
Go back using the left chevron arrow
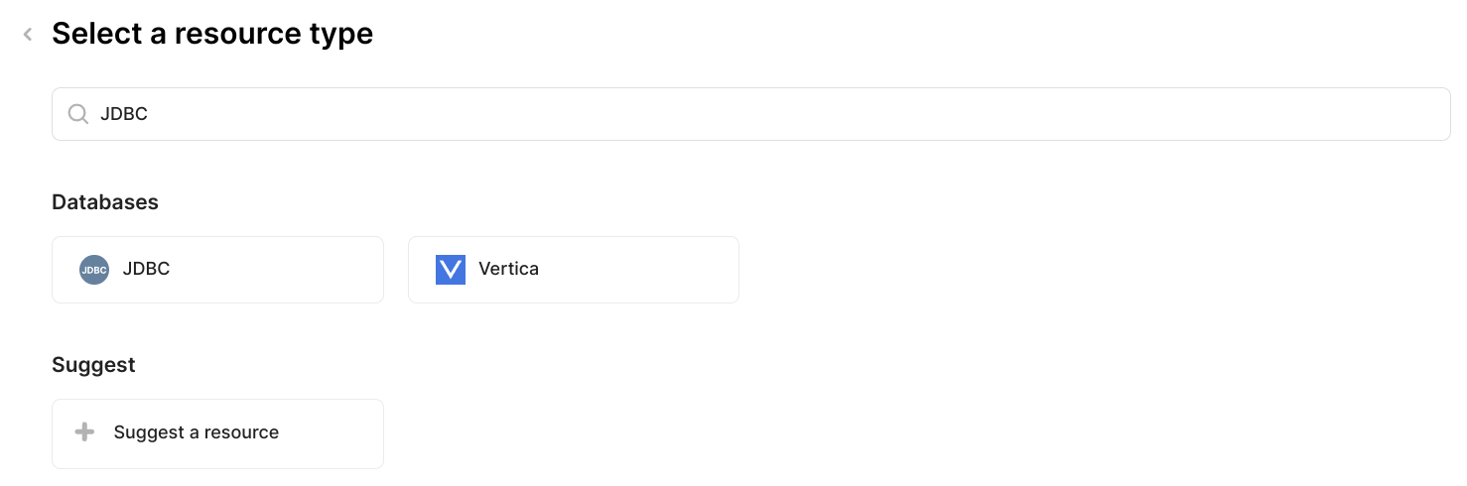(x=28, y=35)
